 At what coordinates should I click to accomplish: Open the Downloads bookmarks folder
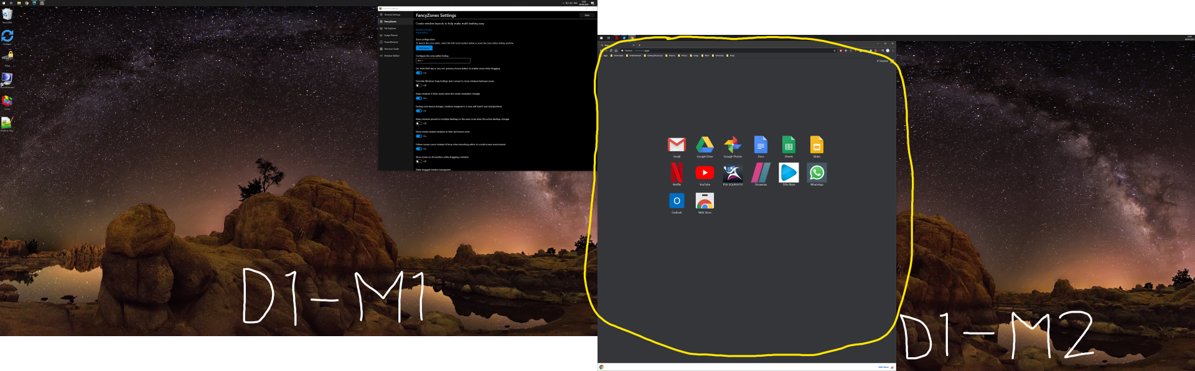(617, 55)
